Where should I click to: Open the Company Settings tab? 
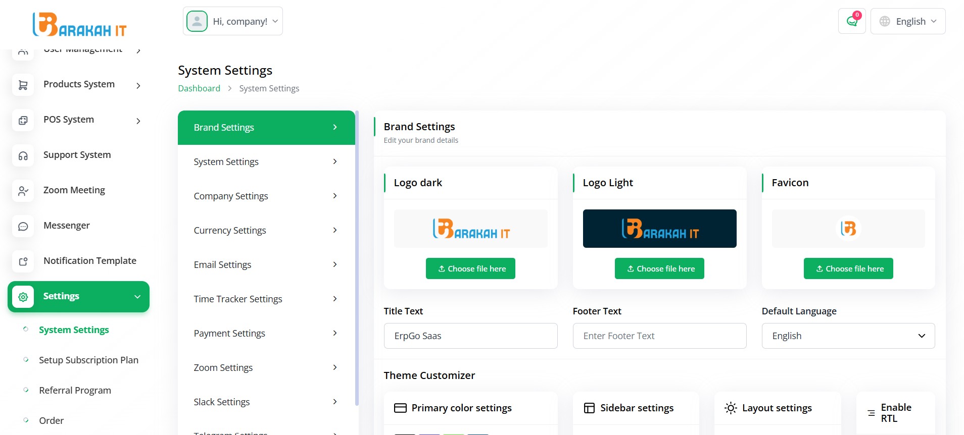266,196
